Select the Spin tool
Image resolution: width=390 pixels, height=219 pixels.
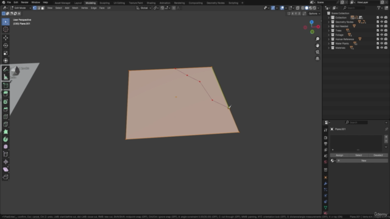point(5,139)
